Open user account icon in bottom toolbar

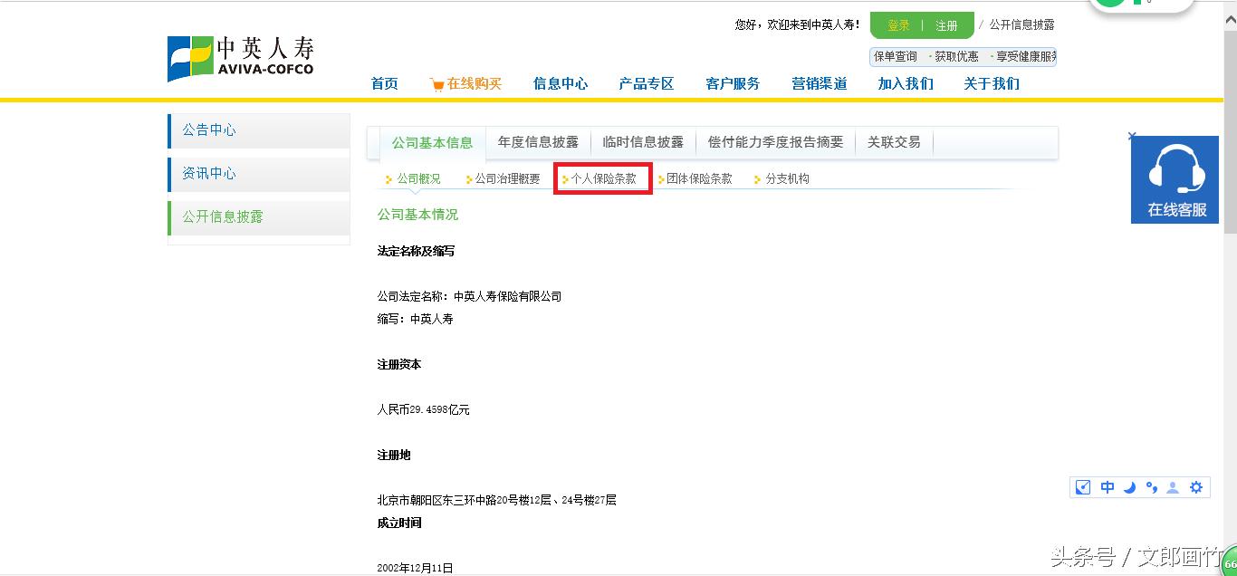(x=1174, y=487)
